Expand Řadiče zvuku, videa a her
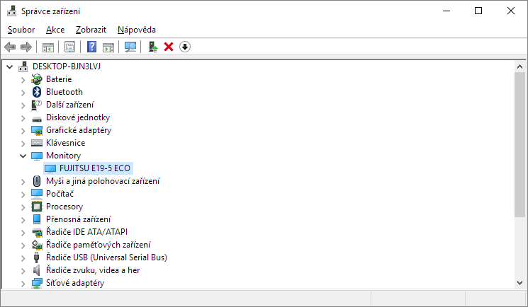 tap(23, 271)
